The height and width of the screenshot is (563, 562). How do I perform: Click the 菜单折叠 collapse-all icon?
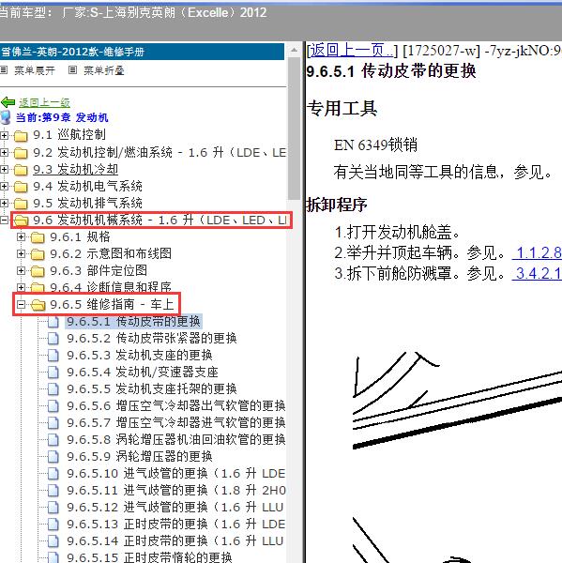(72, 70)
